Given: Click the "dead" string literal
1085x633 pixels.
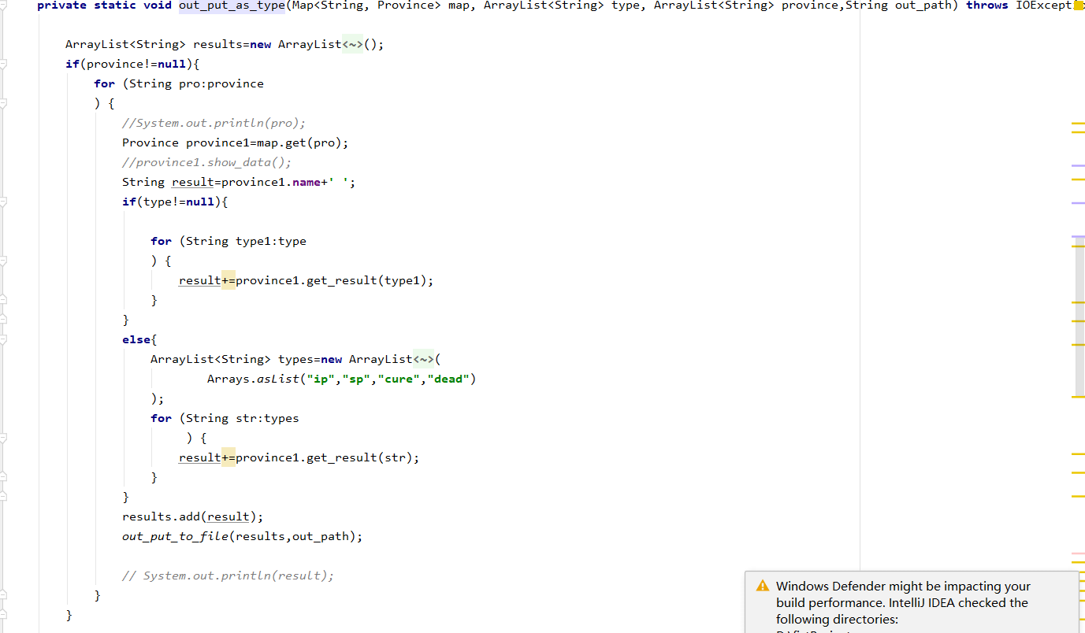Looking at the screenshot, I should tap(448, 379).
